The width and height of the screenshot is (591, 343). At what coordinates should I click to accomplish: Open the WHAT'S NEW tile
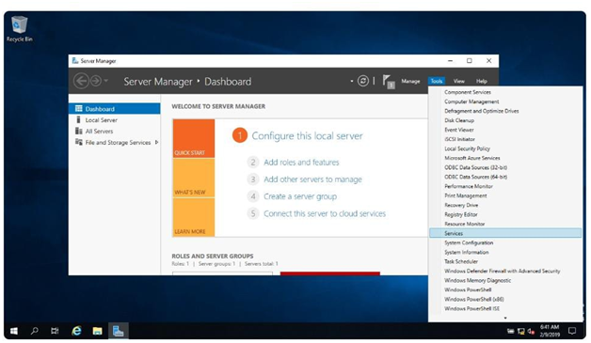(194, 178)
